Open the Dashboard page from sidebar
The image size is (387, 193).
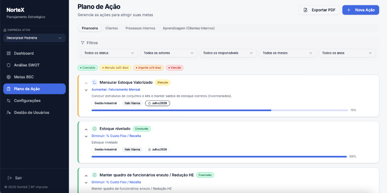tap(34, 53)
